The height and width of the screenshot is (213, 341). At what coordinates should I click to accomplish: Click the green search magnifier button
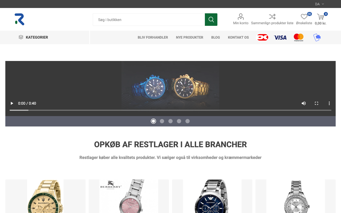pos(211,19)
